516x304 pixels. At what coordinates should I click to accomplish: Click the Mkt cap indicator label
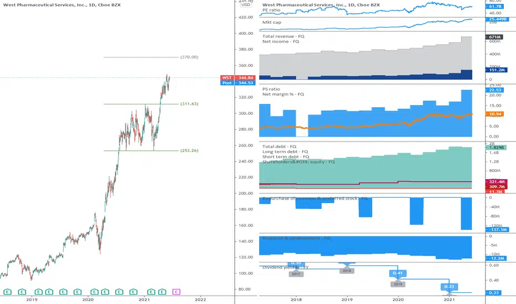[x=272, y=22]
